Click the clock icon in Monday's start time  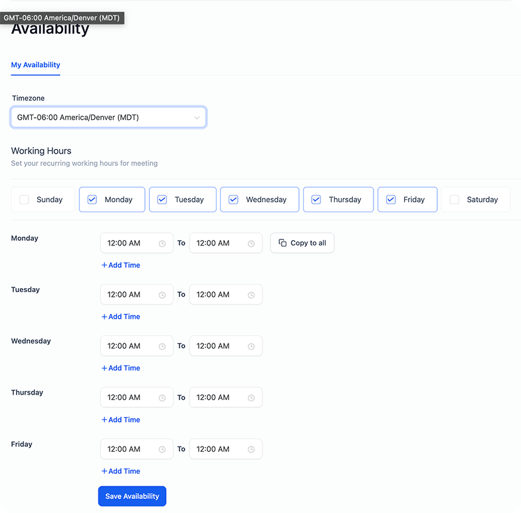(162, 244)
